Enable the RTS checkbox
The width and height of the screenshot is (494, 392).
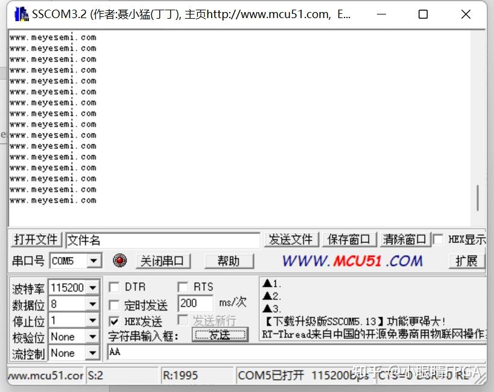click(183, 287)
